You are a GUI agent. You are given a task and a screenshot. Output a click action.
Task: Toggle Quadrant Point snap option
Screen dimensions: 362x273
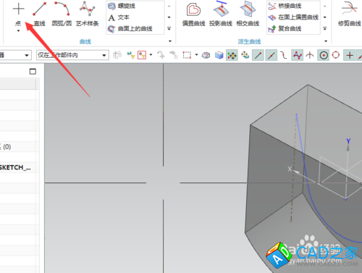tap(336, 55)
